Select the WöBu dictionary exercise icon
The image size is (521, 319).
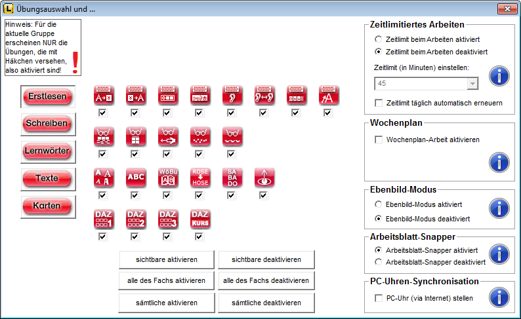click(168, 178)
